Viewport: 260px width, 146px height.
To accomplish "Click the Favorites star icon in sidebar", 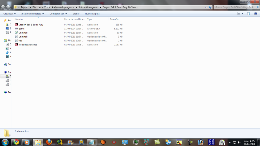I will pos(5,20).
